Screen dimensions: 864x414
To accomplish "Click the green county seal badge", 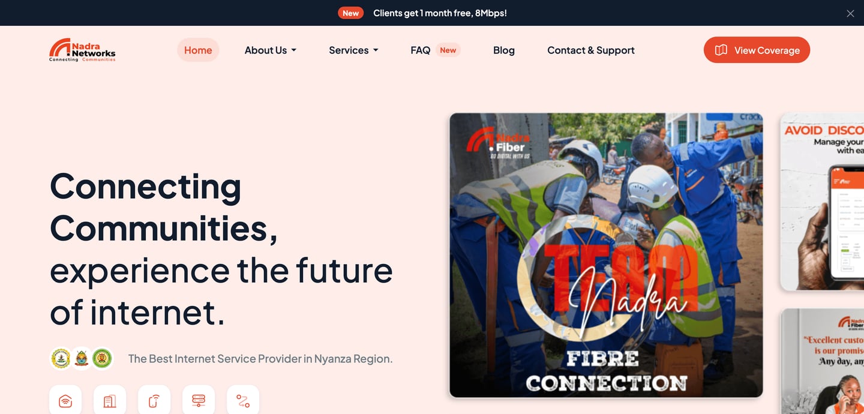I will coord(102,359).
